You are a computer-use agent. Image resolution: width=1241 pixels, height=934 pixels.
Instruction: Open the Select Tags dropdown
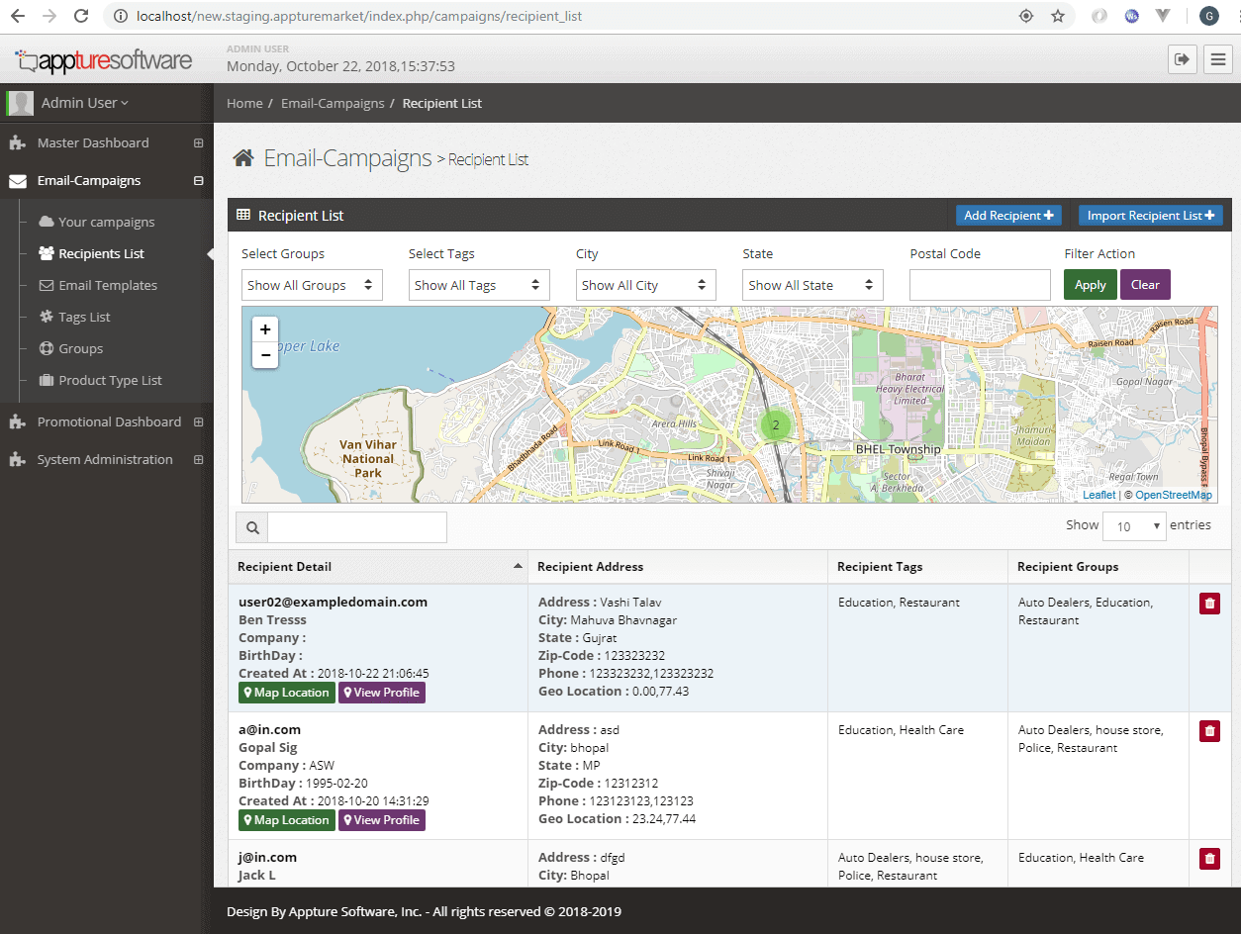(479, 285)
